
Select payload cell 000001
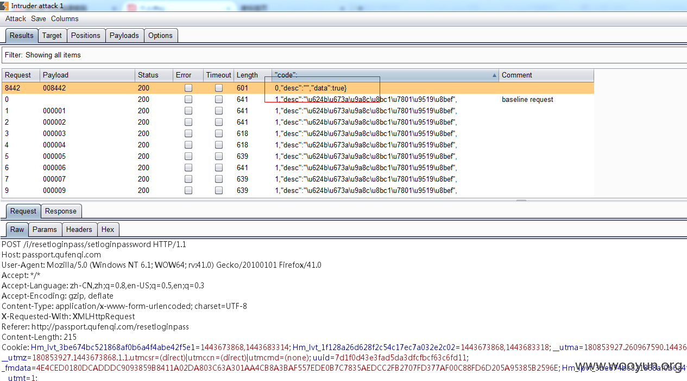tap(54, 111)
